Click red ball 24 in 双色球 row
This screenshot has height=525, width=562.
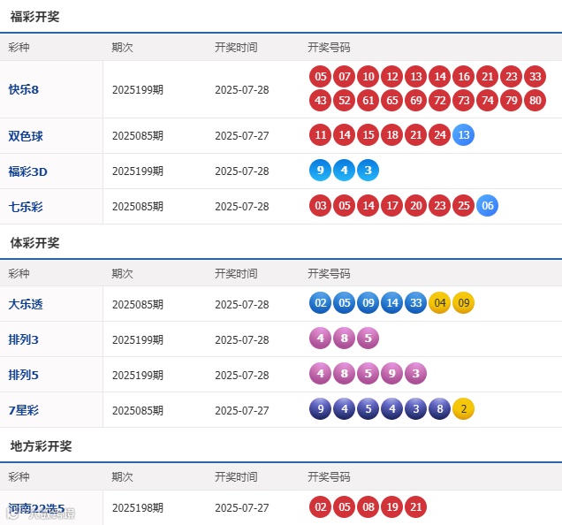pos(440,135)
